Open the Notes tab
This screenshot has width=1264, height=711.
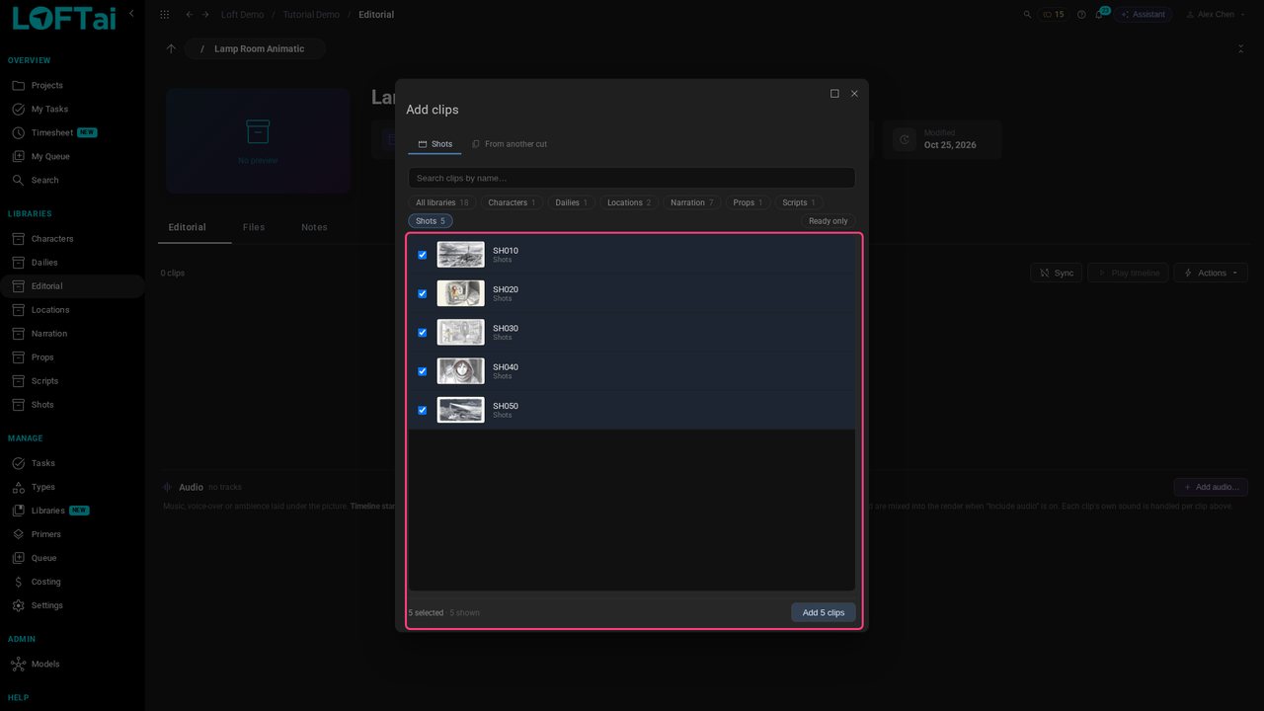point(314,227)
